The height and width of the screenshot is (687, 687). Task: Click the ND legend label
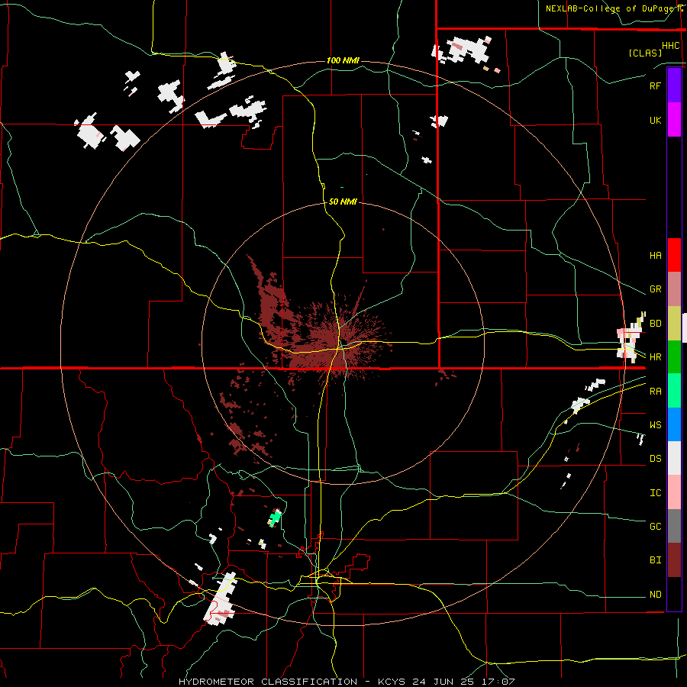[655, 595]
